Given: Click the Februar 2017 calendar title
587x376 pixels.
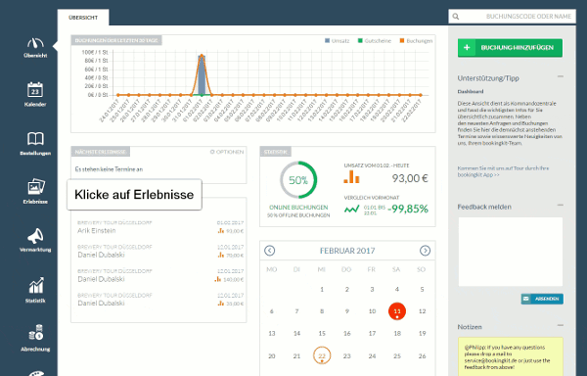Looking at the screenshot, I should [x=347, y=251].
